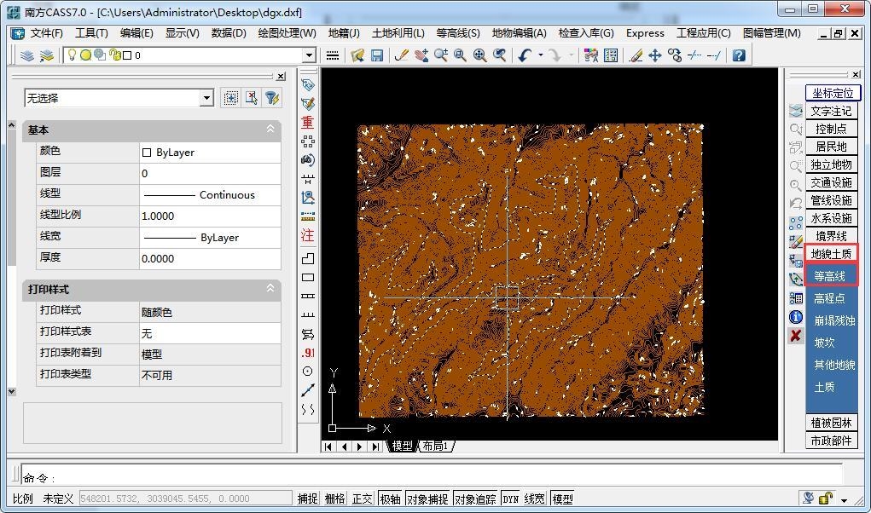
Task: Switch to the 布局1 layout tab
Action: (437, 446)
